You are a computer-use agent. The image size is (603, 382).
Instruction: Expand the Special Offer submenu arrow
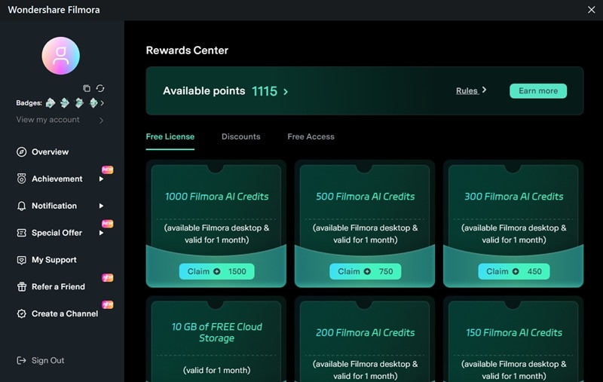point(101,233)
